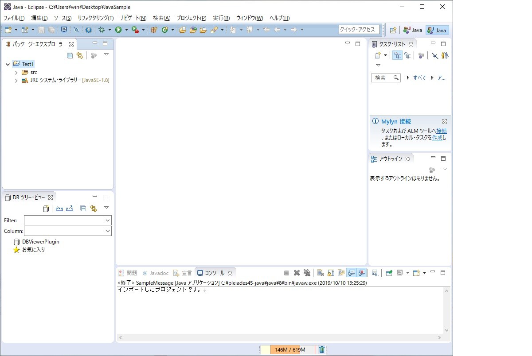Open the リファクタリング(T) menu
Screen dimensions: 532x356
(96, 18)
